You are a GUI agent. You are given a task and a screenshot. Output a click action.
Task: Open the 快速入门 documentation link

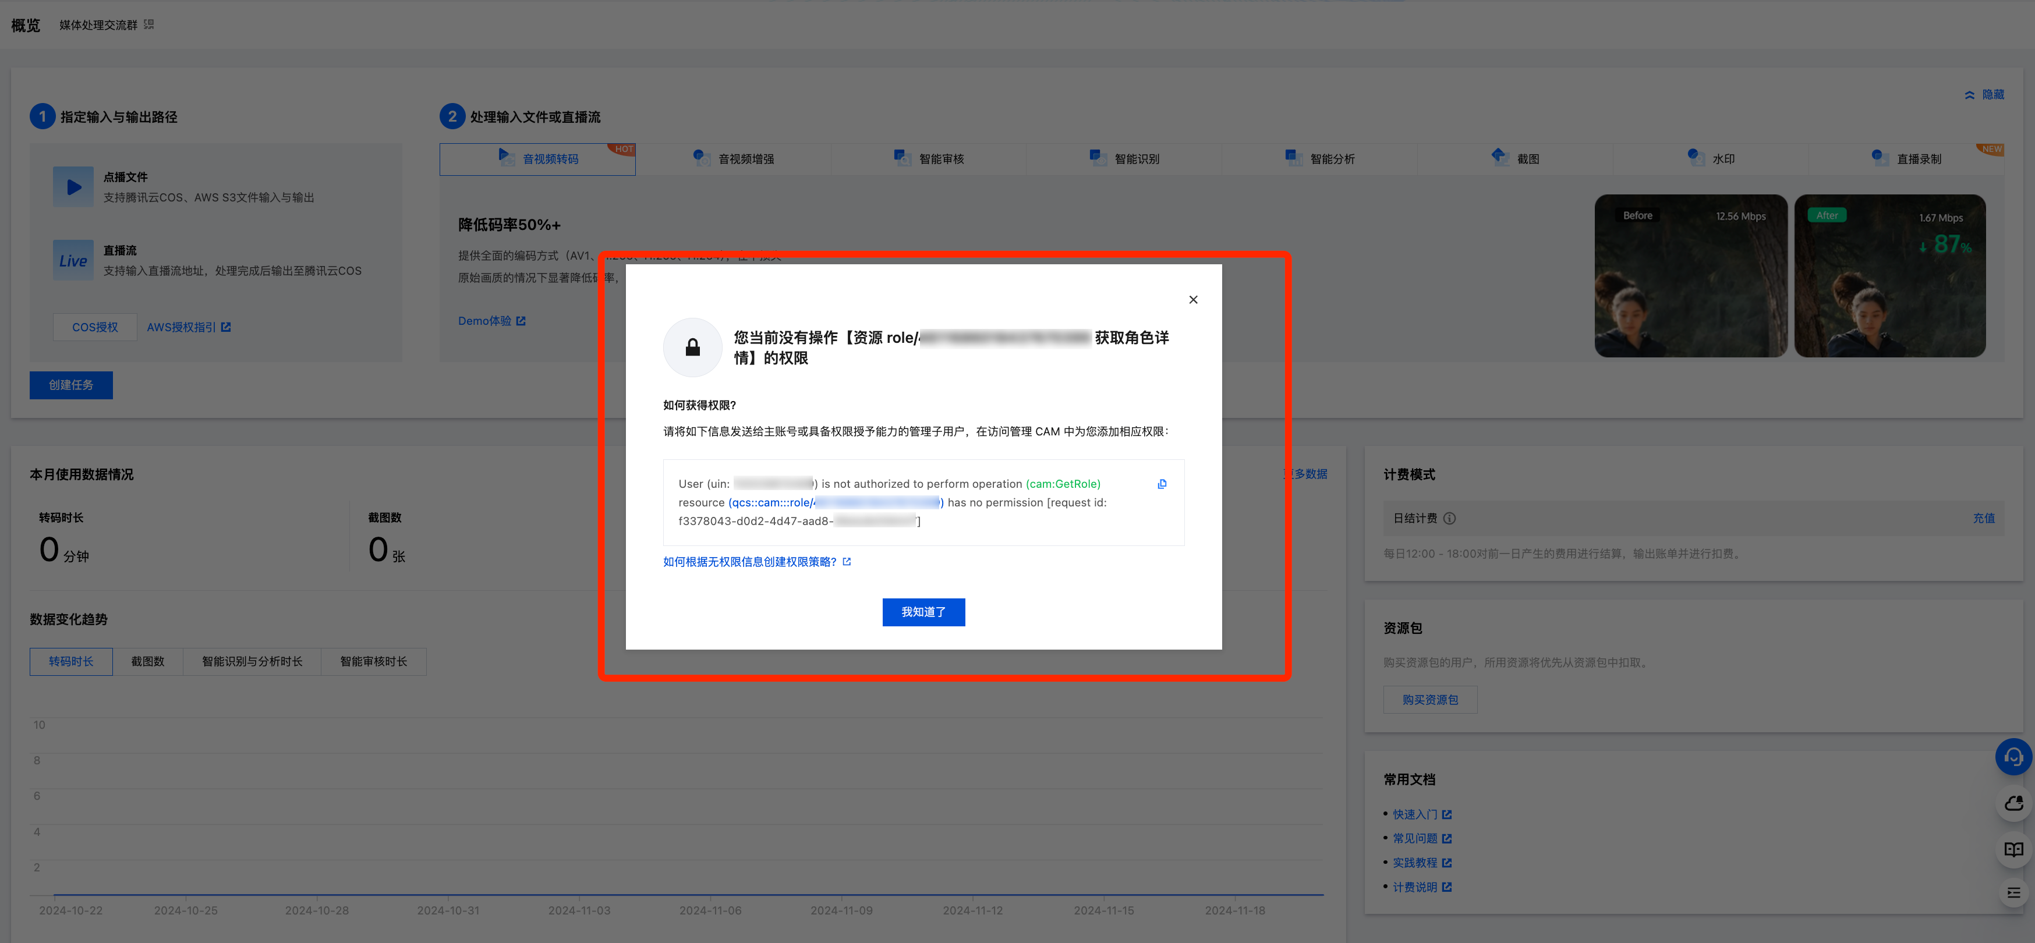click(x=1418, y=814)
